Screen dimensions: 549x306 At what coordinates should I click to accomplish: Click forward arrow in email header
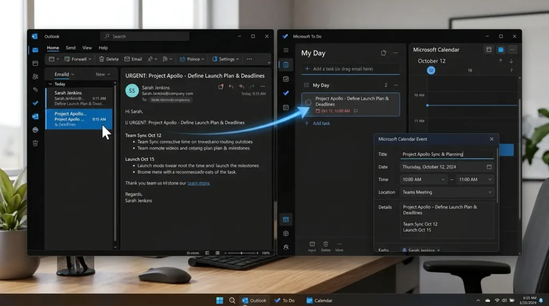pyautogui.click(x=252, y=87)
